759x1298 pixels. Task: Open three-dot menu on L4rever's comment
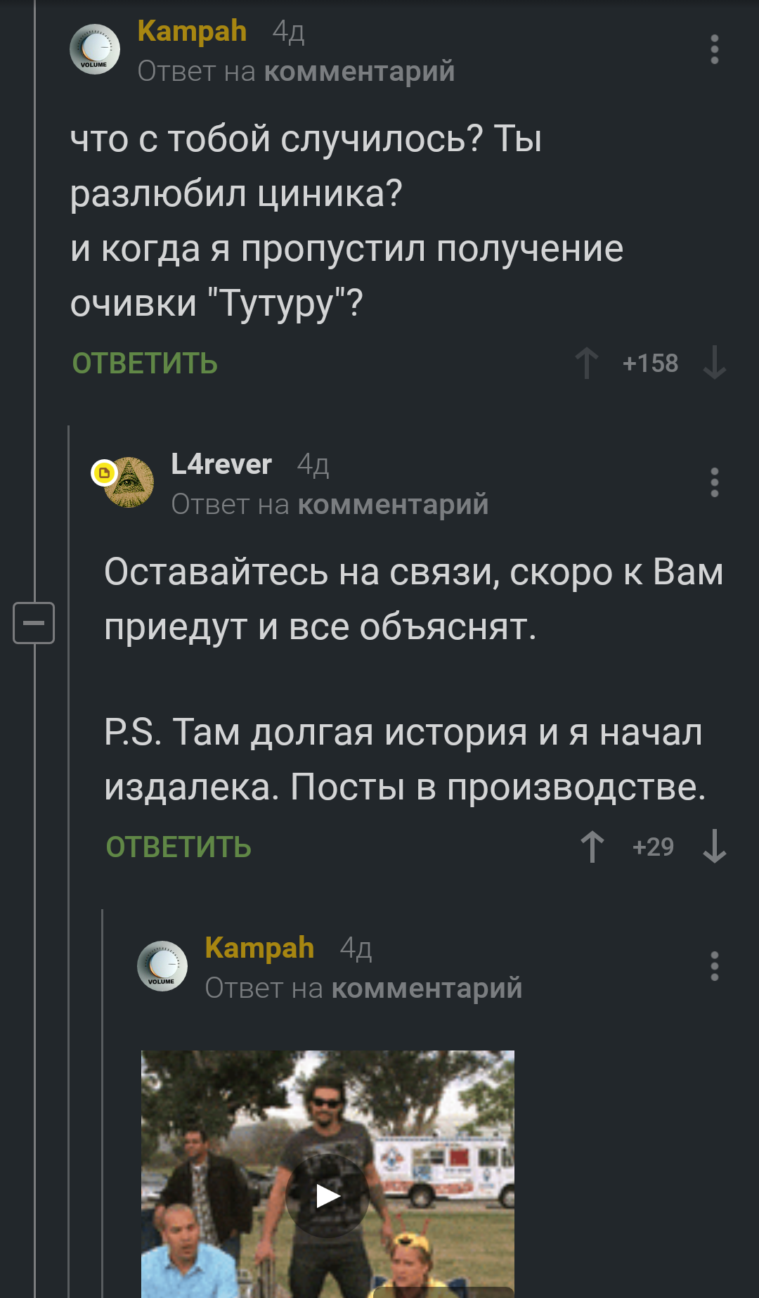[x=715, y=483]
